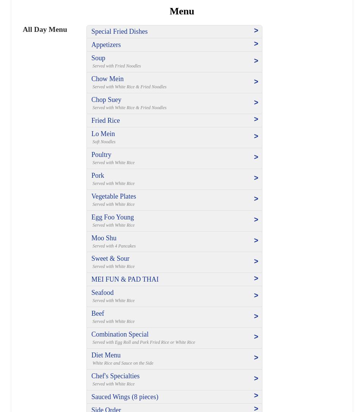364x412 pixels.
Task: Click the Diet Menu arrow icon
Action: tap(256, 358)
